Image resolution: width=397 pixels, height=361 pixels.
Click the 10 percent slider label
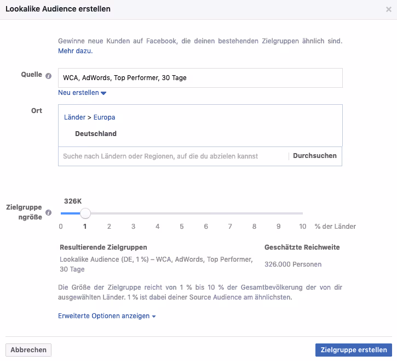[303, 226]
